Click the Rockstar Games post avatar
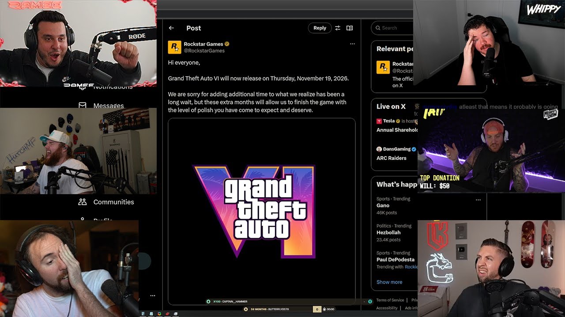The width and height of the screenshot is (565, 317). point(174,47)
